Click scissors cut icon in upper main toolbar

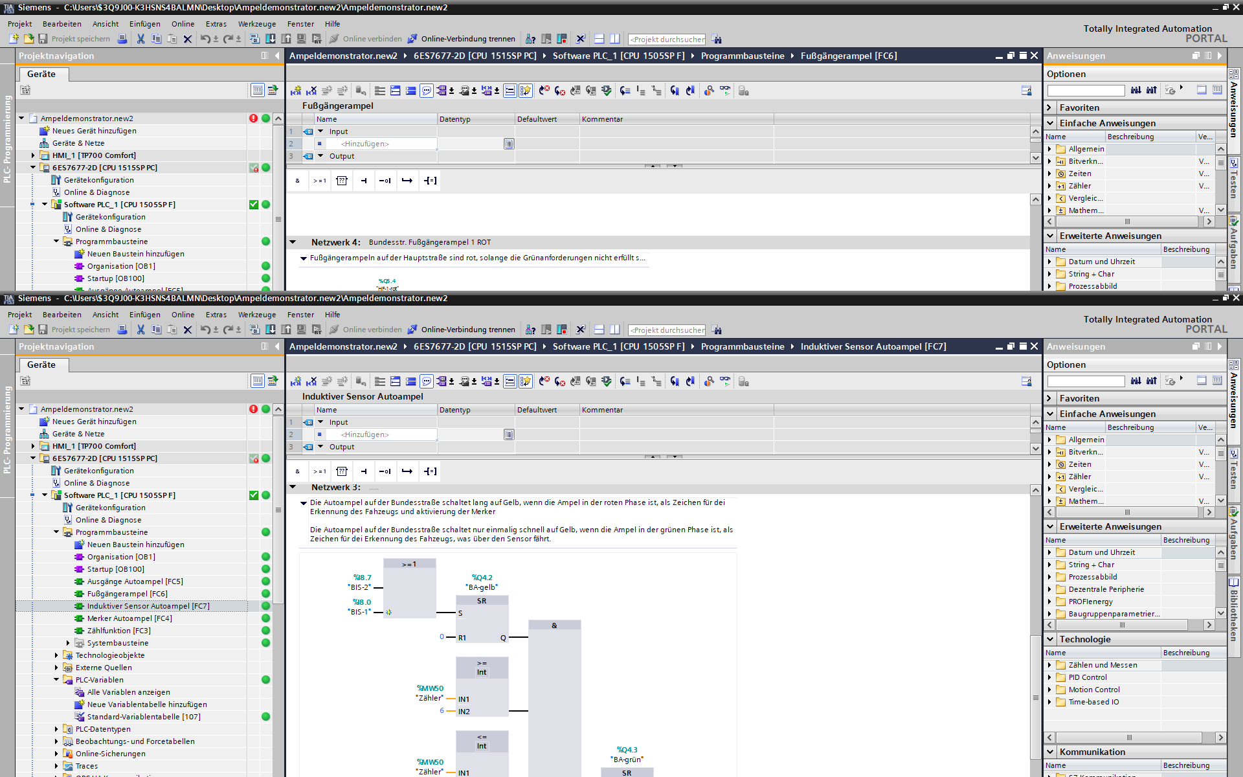click(140, 39)
